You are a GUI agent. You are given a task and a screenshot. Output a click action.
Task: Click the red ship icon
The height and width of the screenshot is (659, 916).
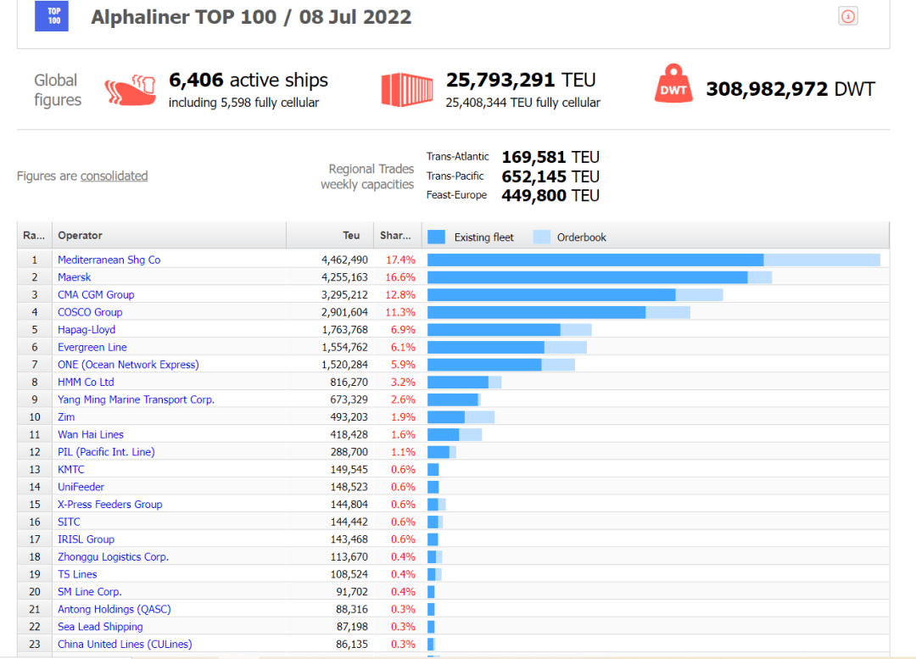(130, 90)
